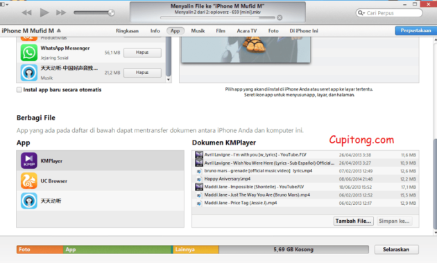Cancel the file transfer with the X icon

[x=280, y=18]
